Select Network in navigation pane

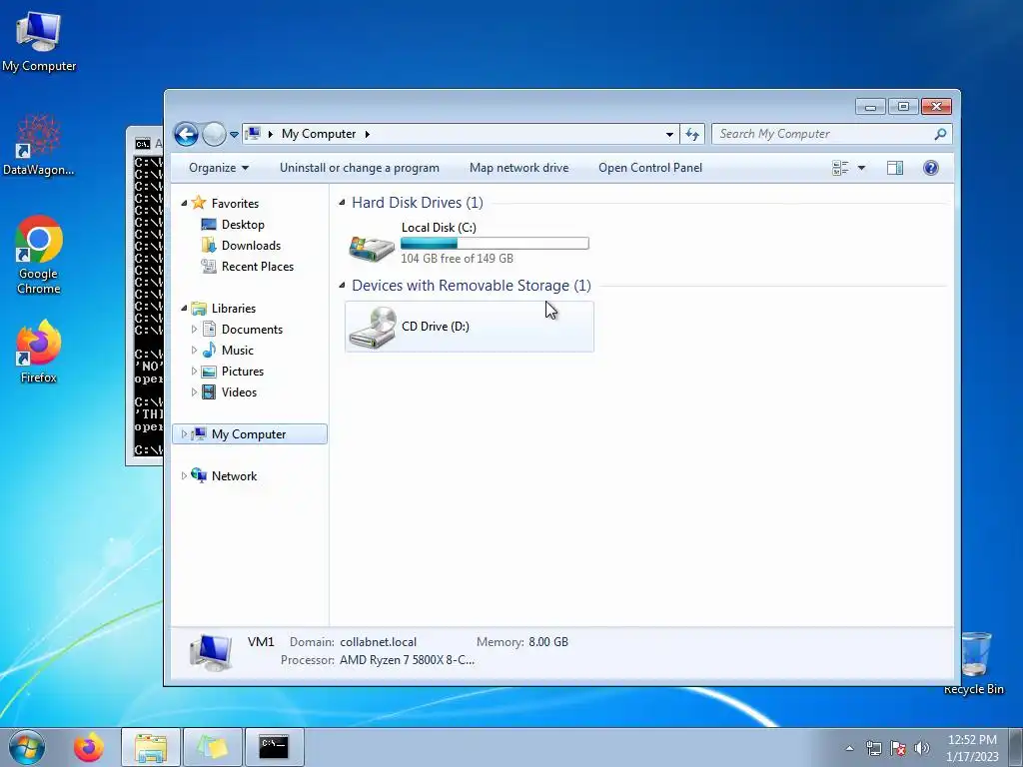point(234,476)
